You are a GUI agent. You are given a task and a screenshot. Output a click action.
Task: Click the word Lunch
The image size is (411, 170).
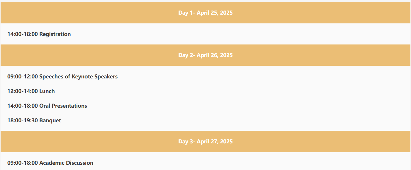(x=47, y=91)
